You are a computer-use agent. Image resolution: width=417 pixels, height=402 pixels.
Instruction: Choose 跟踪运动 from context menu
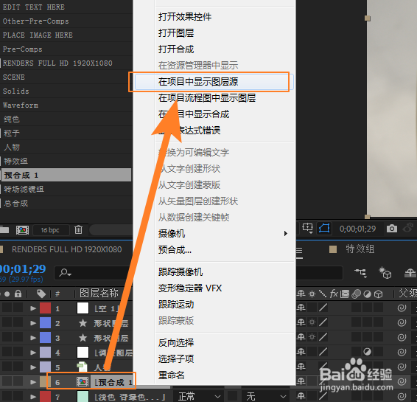176,305
